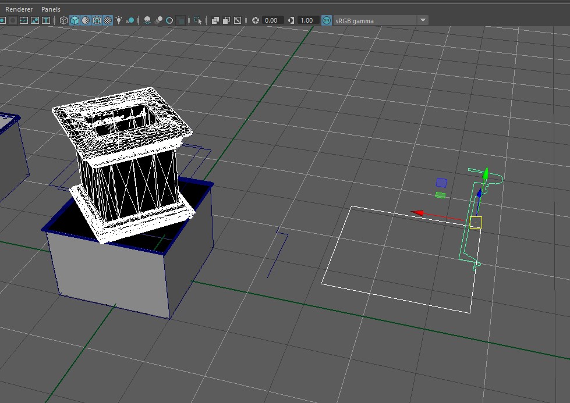The image size is (570, 403).
Task: Switch to wireframe display mode
Action: click(63, 20)
